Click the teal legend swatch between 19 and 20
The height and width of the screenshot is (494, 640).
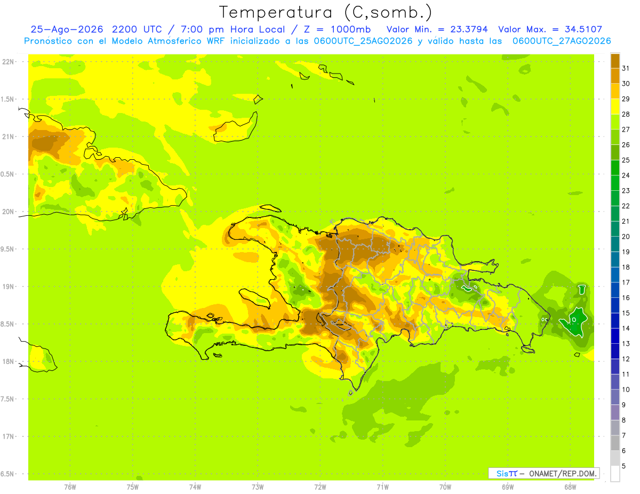click(615, 244)
